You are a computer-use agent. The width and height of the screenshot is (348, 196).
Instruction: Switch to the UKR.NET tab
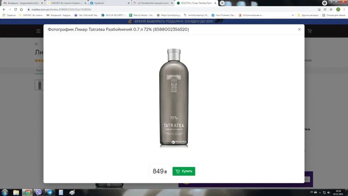[x=65, y=3]
